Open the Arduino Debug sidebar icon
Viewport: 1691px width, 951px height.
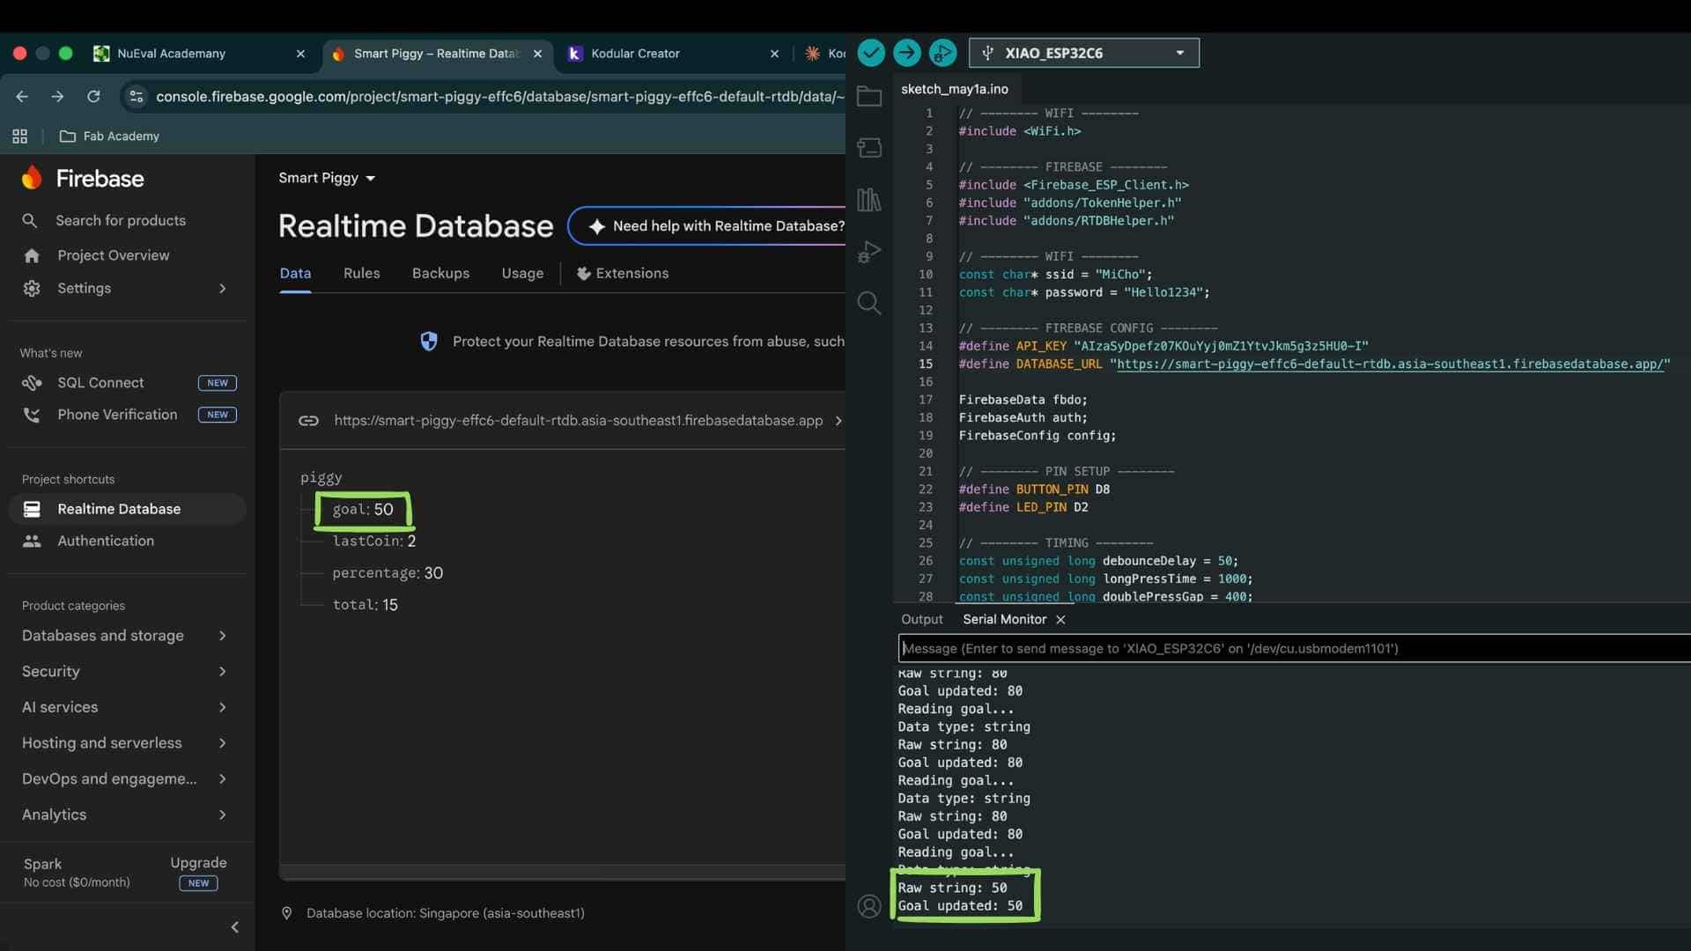[869, 252]
